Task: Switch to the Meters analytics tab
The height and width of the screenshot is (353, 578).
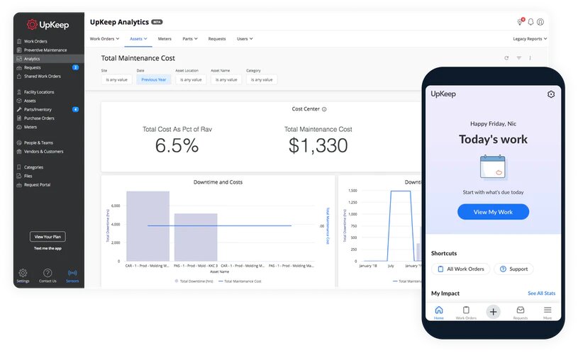Action: (165, 39)
